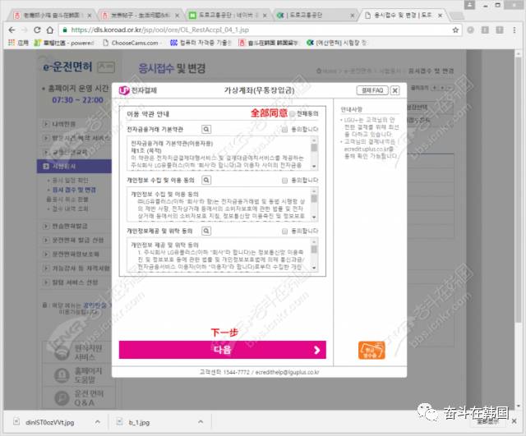Open 접수 내역 조회 sidebar link
Screen dimensions: 526x436
tap(70, 209)
